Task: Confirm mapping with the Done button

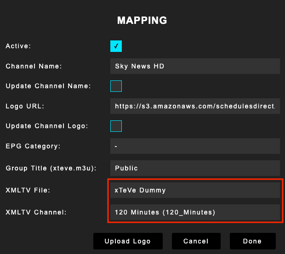Action: point(252,241)
